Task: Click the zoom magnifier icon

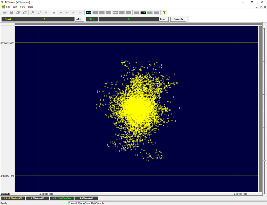Action: pyautogui.click(x=33, y=12)
